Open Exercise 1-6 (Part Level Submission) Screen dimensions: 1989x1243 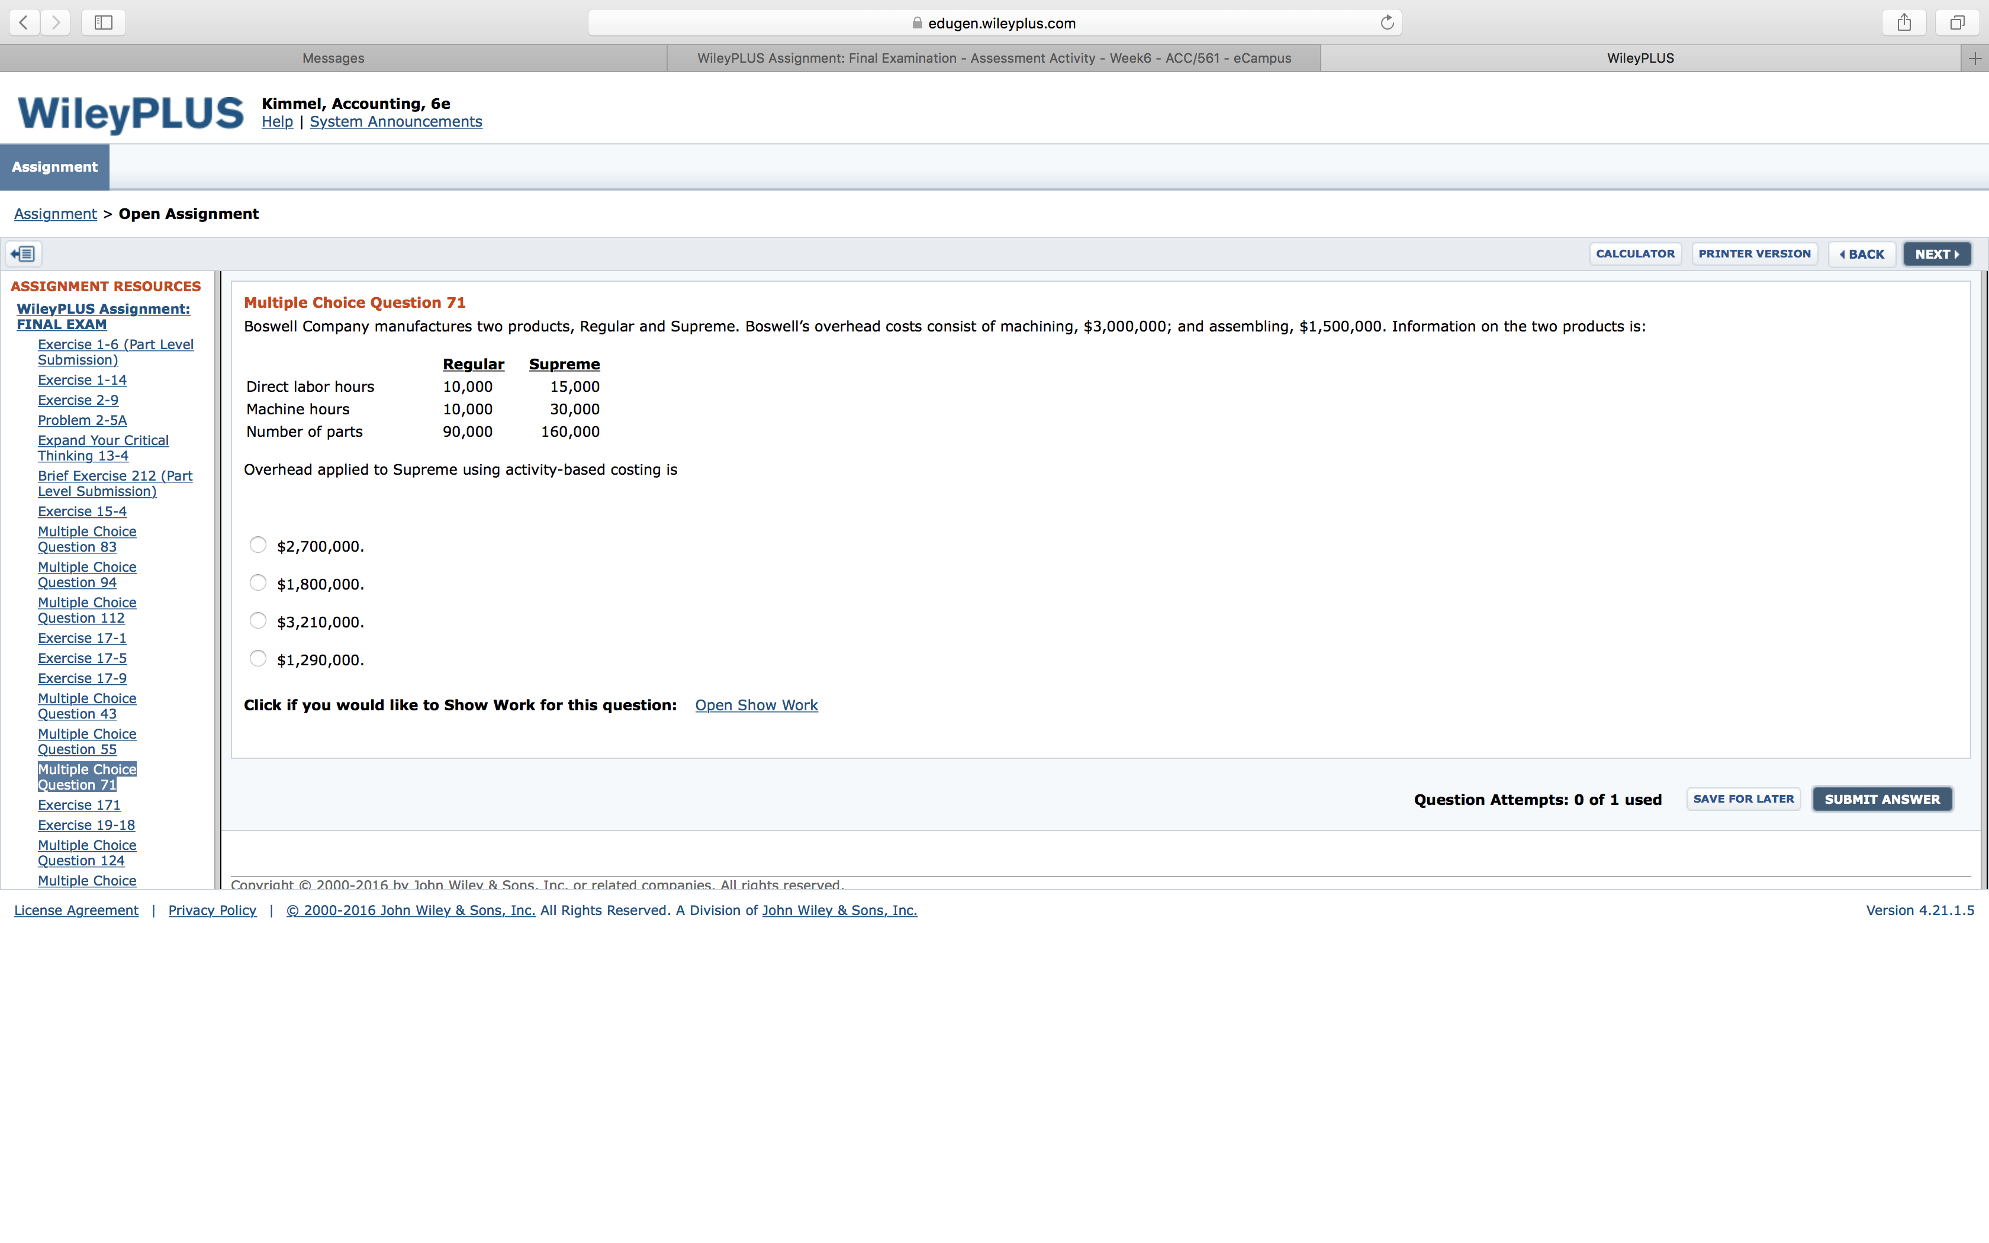click(116, 352)
